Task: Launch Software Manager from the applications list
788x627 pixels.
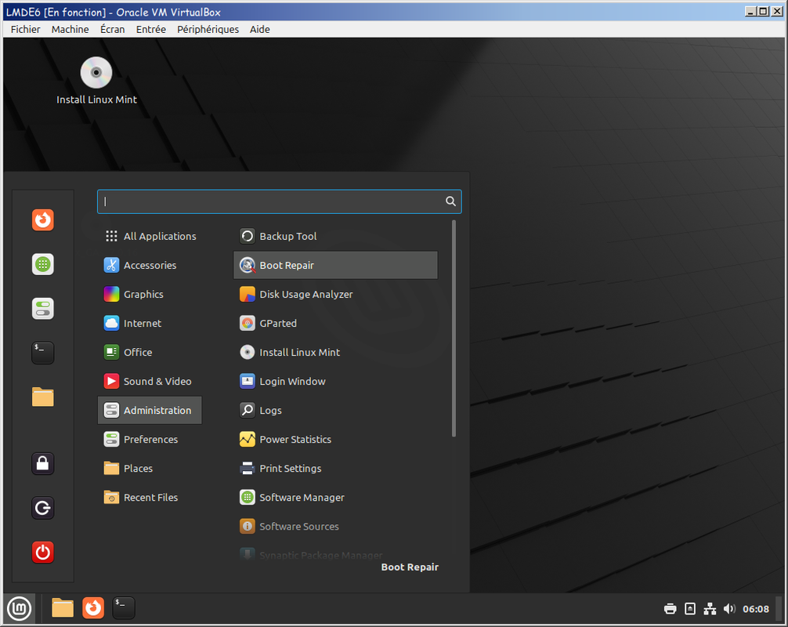Action: point(336,497)
